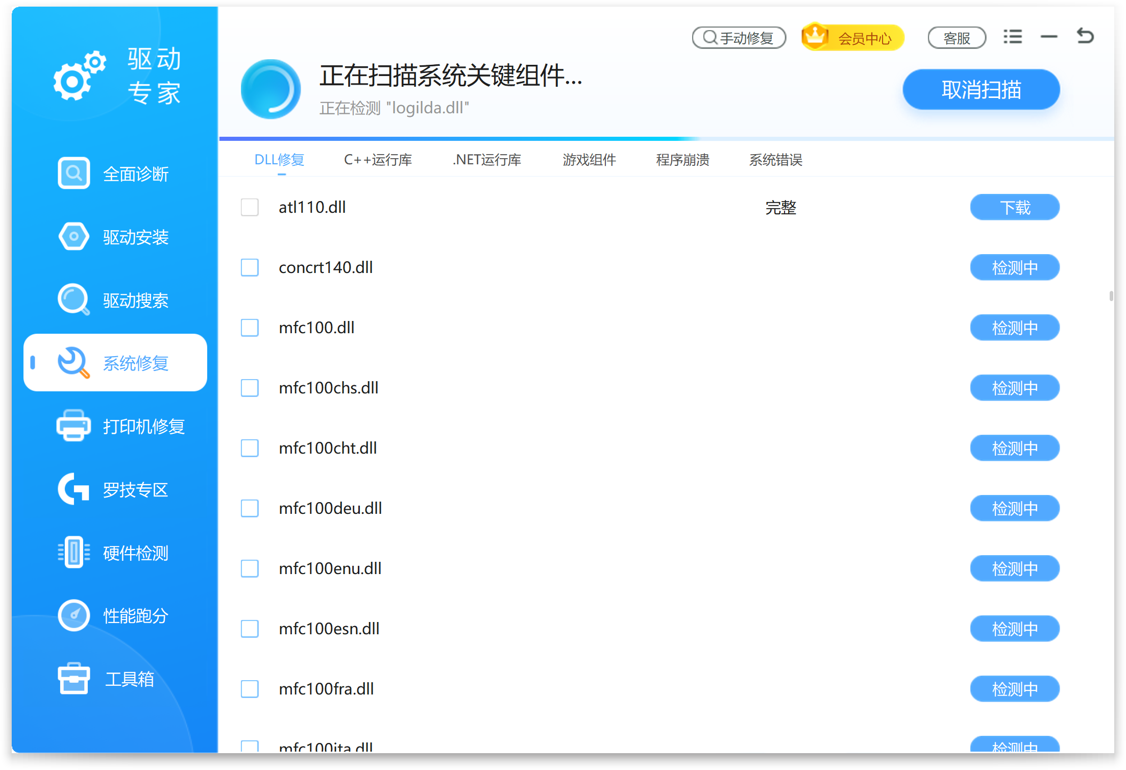
Task: Click 检测中 button for mfc100.dll
Action: point(1015,328)
